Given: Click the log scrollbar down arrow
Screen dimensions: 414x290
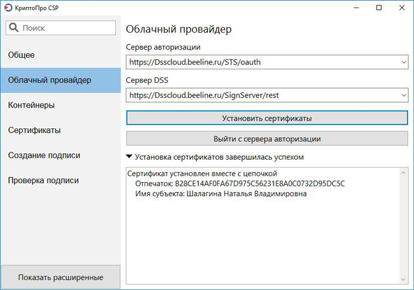Looking at the screenshot, I should click(x=403, y=279).
